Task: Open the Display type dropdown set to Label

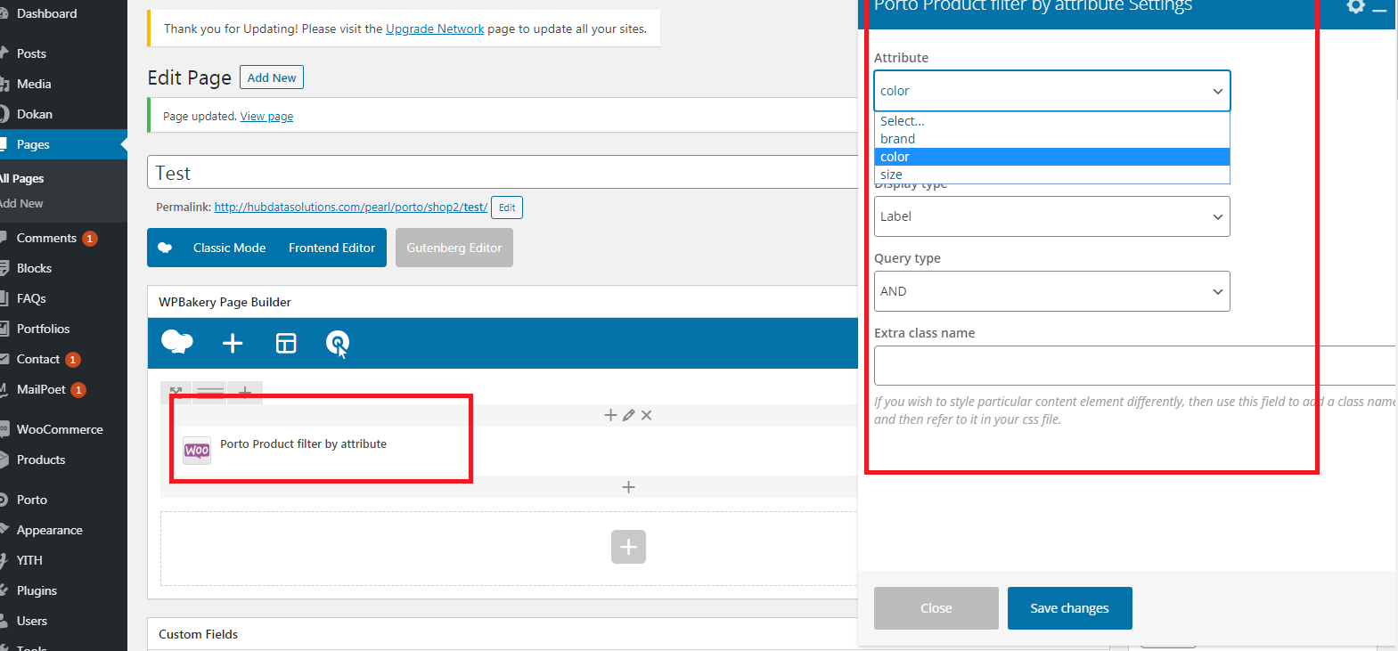Action: point(1052,216)
